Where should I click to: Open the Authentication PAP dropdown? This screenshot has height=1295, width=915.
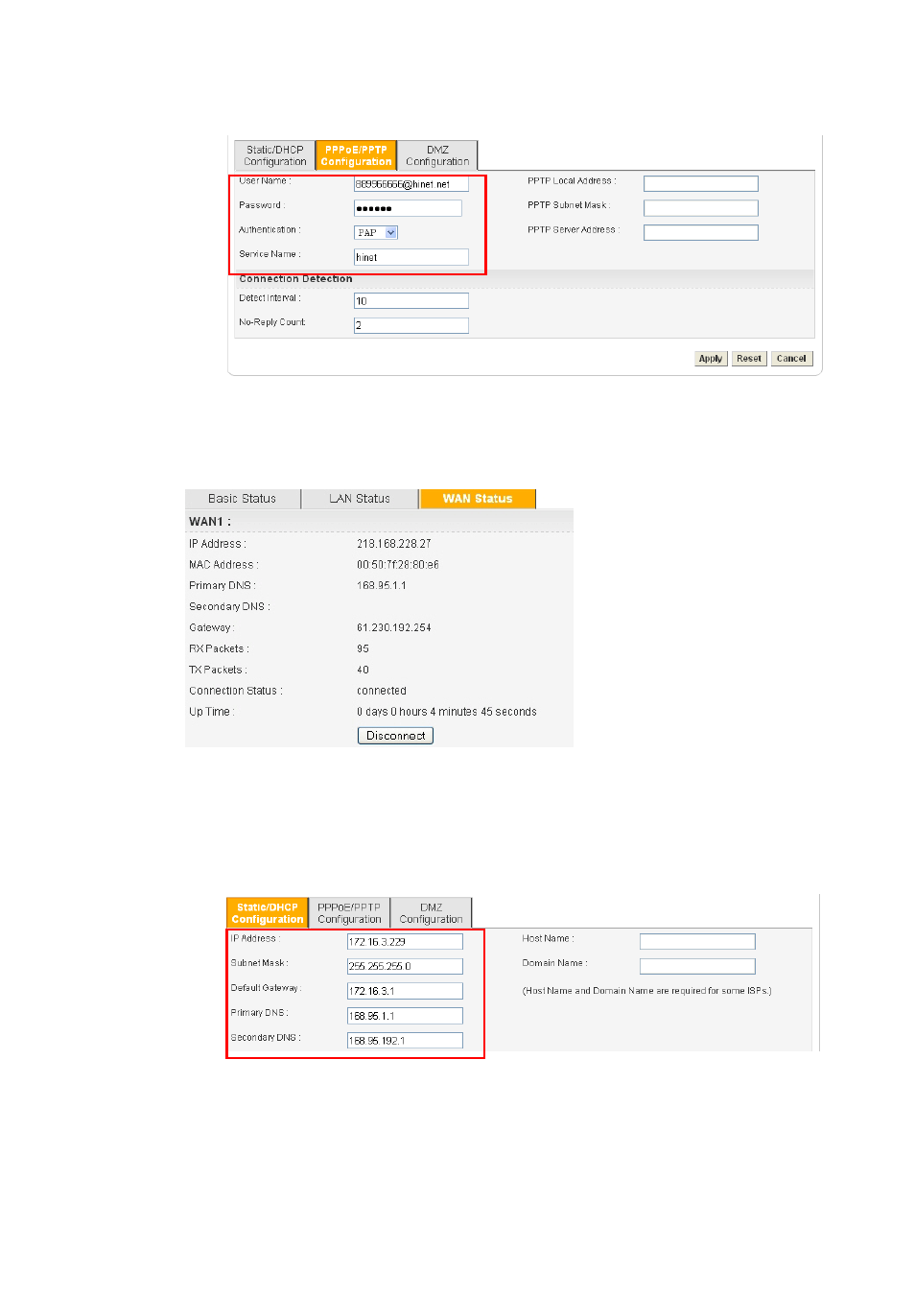coord(376,232)
